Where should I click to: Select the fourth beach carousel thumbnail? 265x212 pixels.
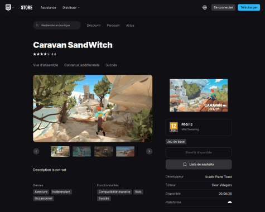125,151
